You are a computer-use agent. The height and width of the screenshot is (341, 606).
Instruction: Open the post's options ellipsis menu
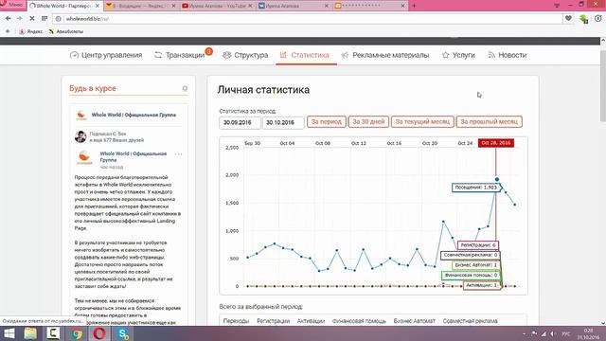tap(178, 154)
